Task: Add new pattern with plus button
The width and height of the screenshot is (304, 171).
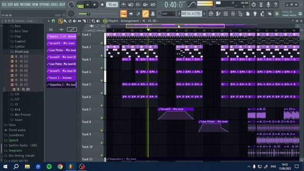Action: (204, 14)
